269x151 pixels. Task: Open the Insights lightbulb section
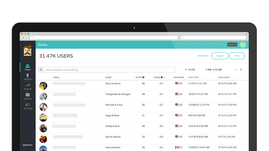(x=28, y=77)
